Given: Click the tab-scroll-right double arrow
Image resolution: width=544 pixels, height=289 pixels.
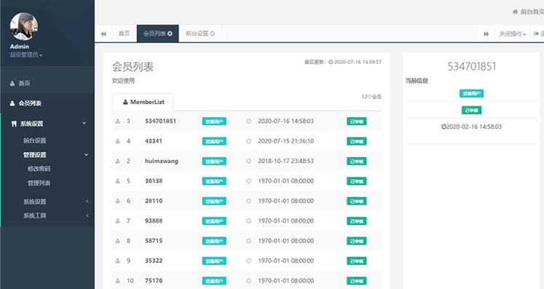Looking at the screenshot, I should pos(486,33).
